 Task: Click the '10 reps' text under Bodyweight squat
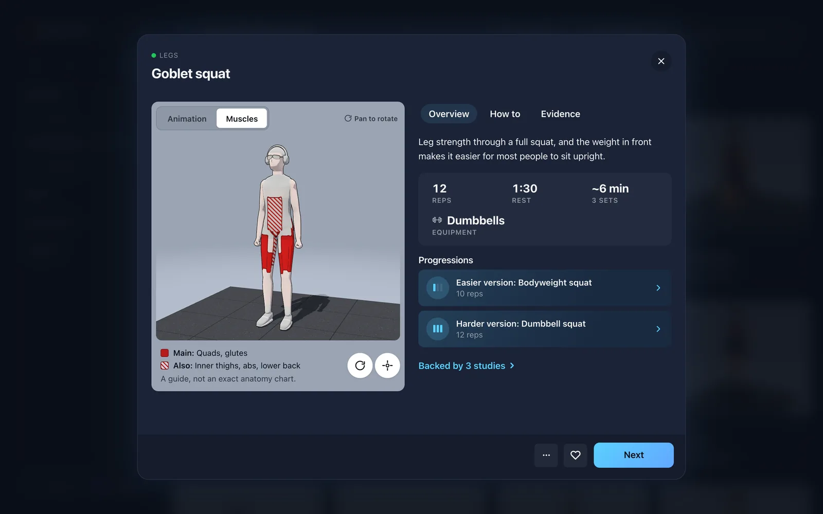pyautogui.click(x=470, y=293)
